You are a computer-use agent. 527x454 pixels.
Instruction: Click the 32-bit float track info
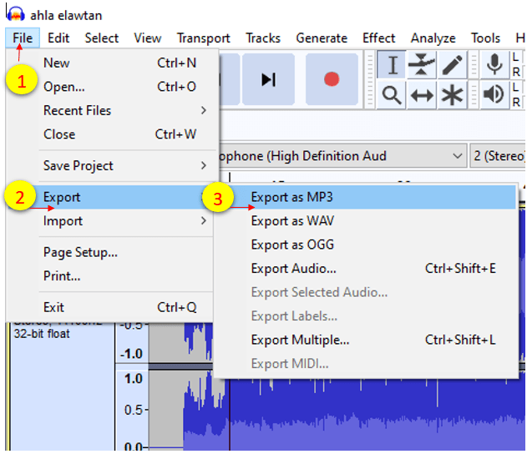pos(42,334)
